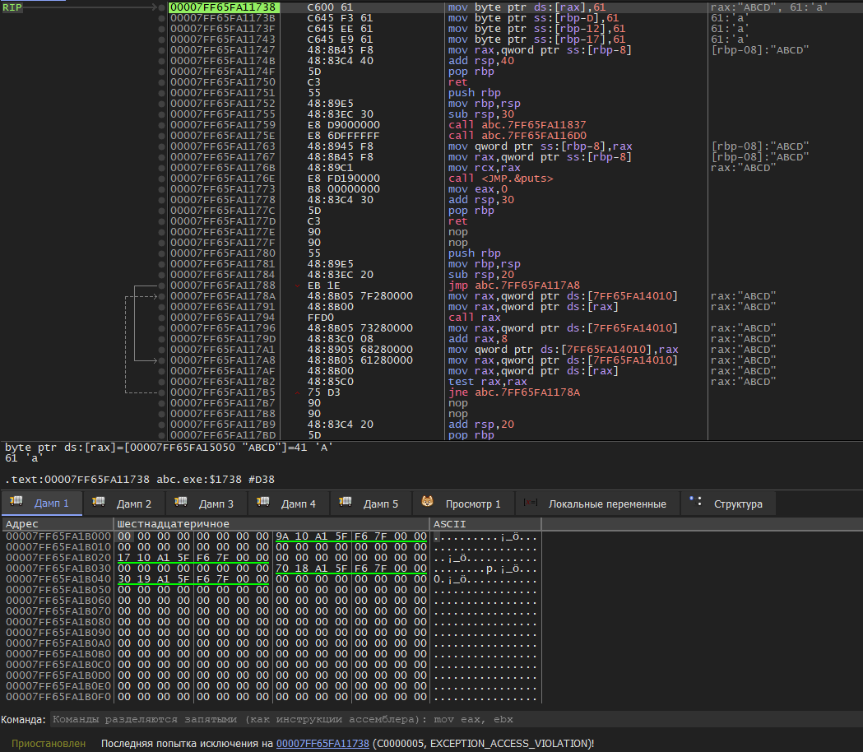This screenshot has width=863, height=752.
Task: Follow the exception address link in status bar
Action: [322, 743]
